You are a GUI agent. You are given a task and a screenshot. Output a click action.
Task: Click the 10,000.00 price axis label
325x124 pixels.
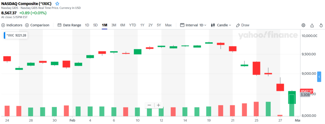[x=309, y=36]
